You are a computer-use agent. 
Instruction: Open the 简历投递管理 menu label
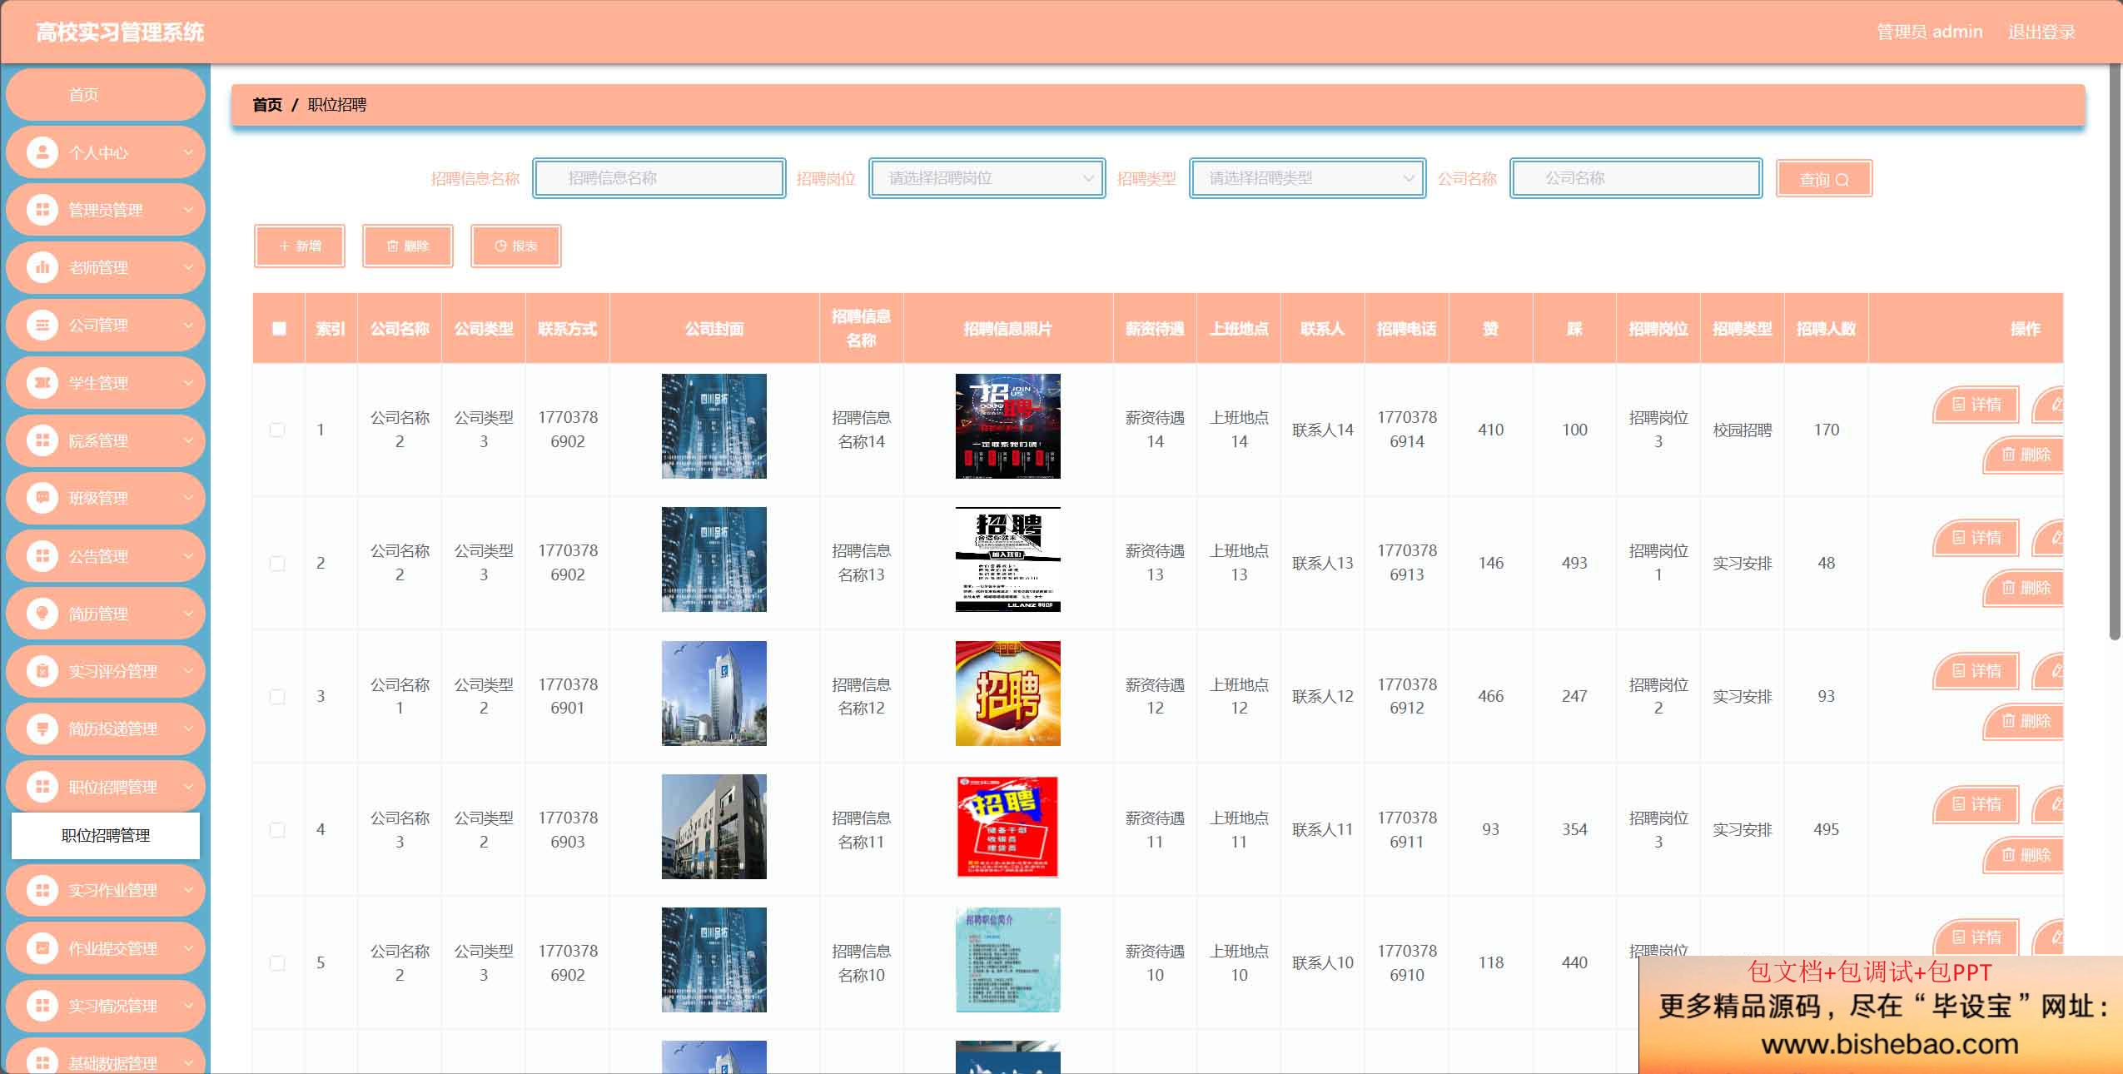[x=112, y=728]
